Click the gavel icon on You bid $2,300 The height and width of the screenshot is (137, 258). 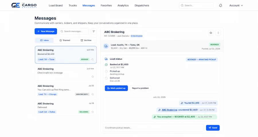pyautogui.click(x=182, y=103)
